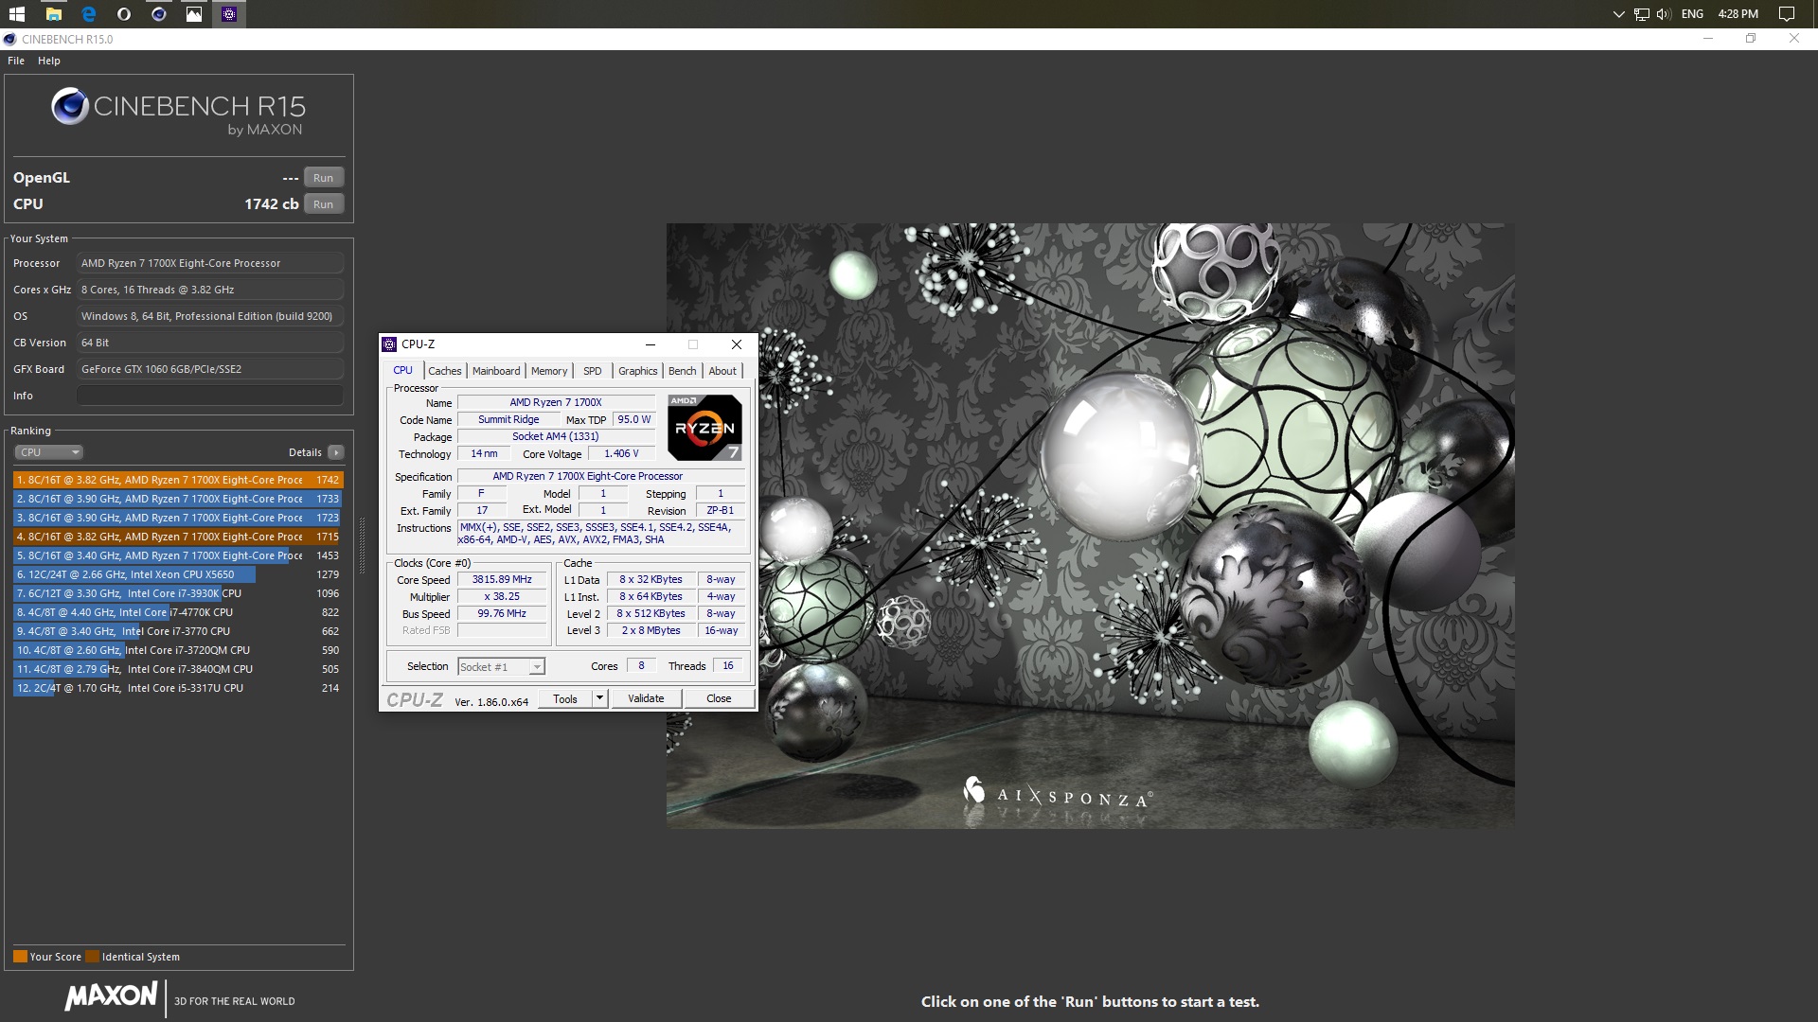1818x1022 pixels.
Task: Click the AMD Ryzen 7 logo in CPU-Z
Action: [704, 428]
